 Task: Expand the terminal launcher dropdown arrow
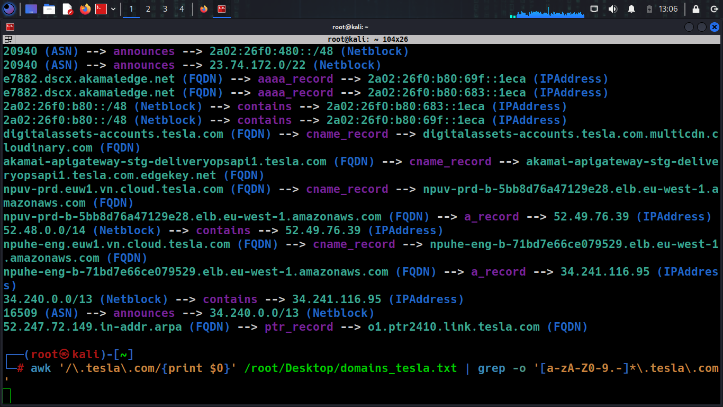point(113,9)
